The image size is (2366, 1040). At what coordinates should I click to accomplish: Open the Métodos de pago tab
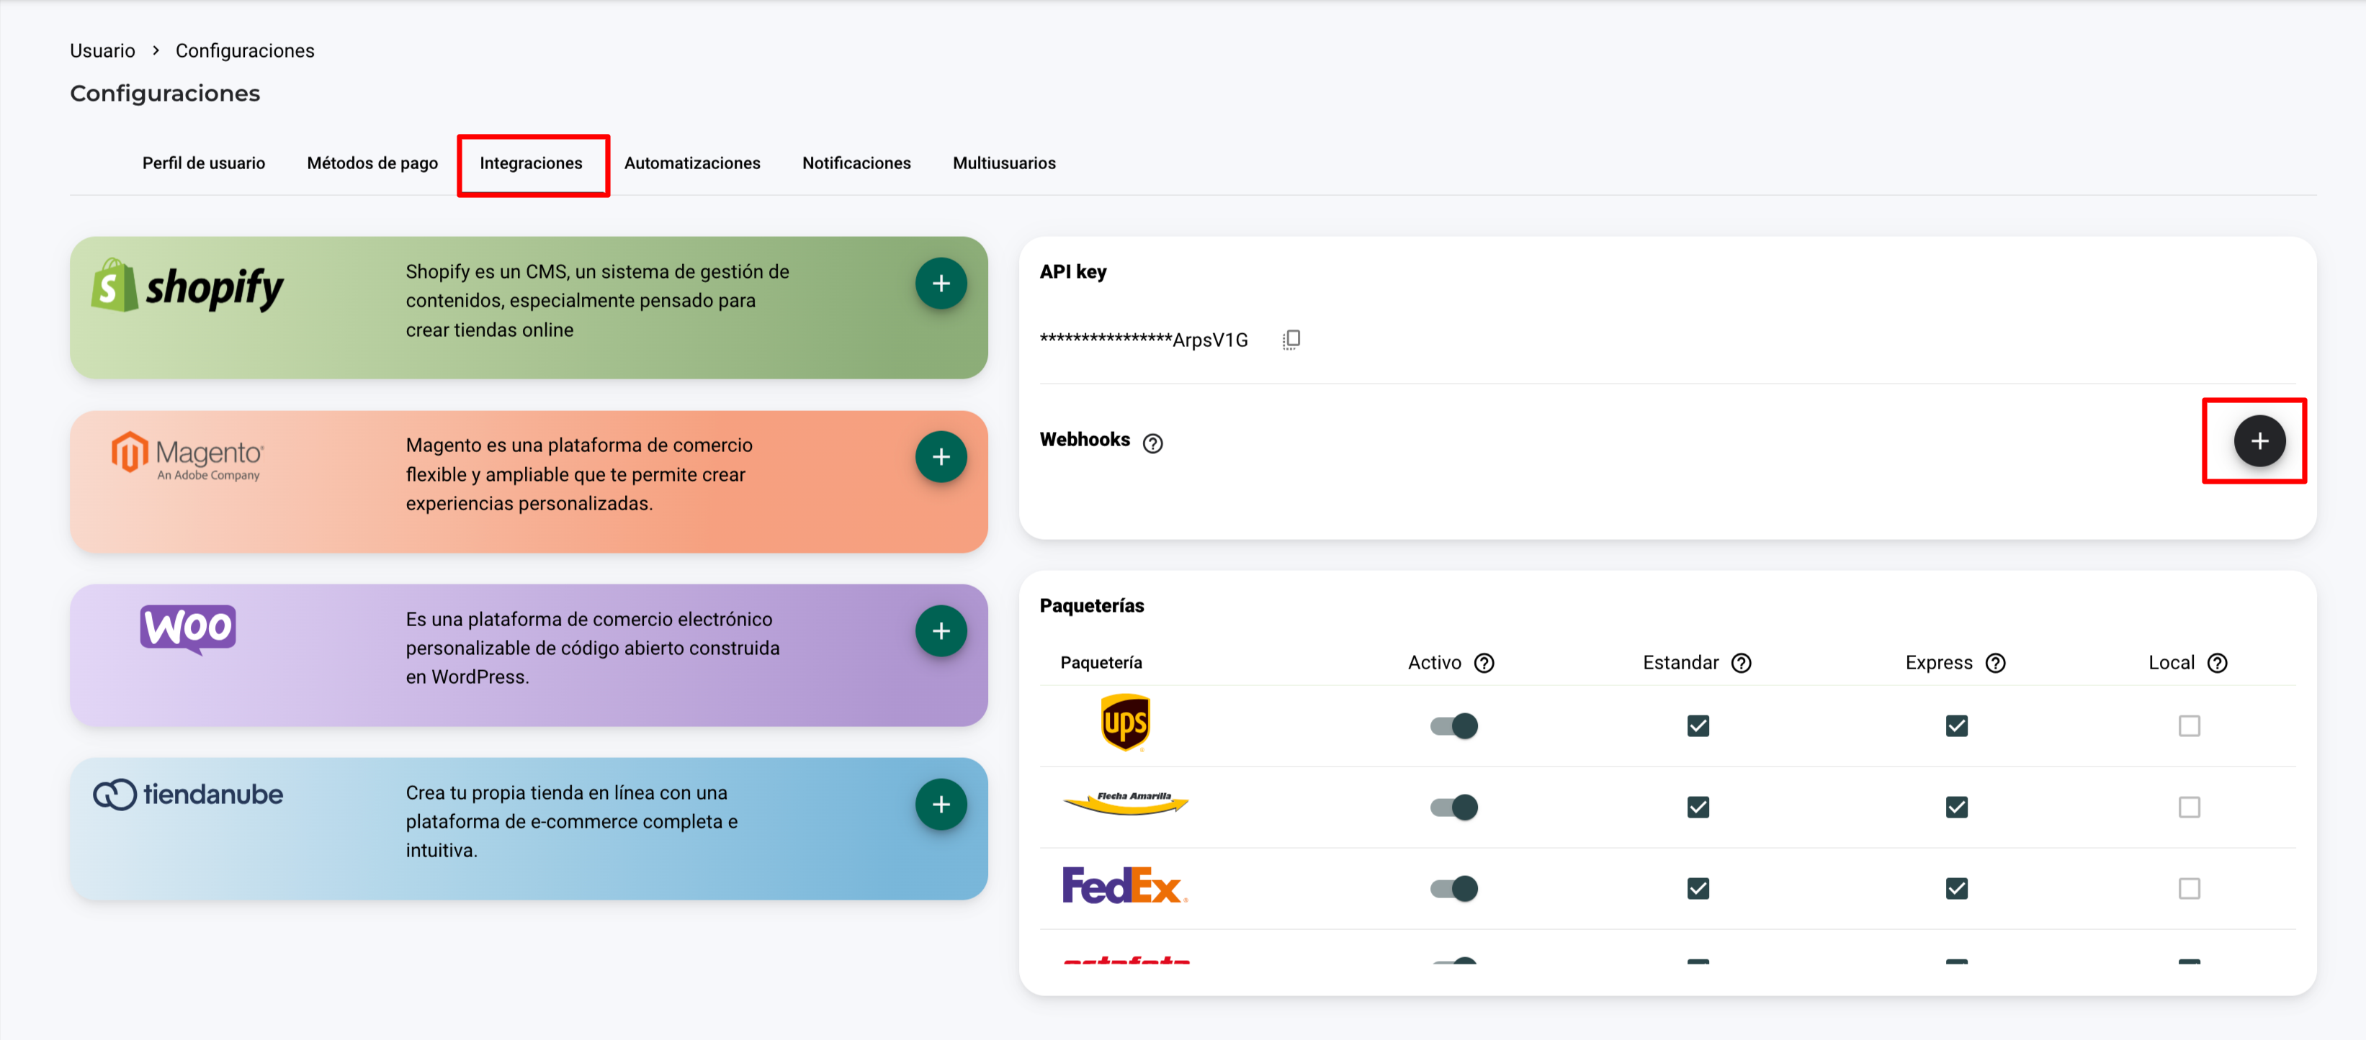(x=372, y=163)
